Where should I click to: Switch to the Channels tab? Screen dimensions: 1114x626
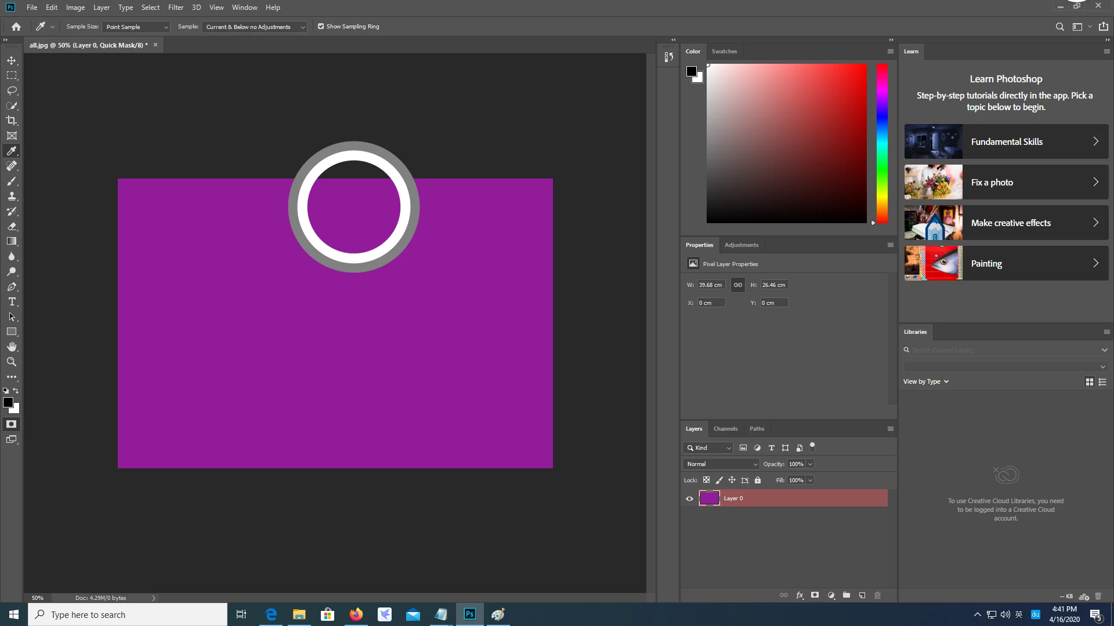(x=725, y=429)
